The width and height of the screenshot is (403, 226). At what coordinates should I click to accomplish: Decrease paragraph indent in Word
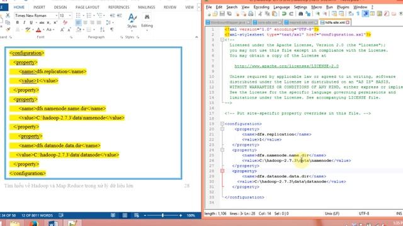(112, 16)
